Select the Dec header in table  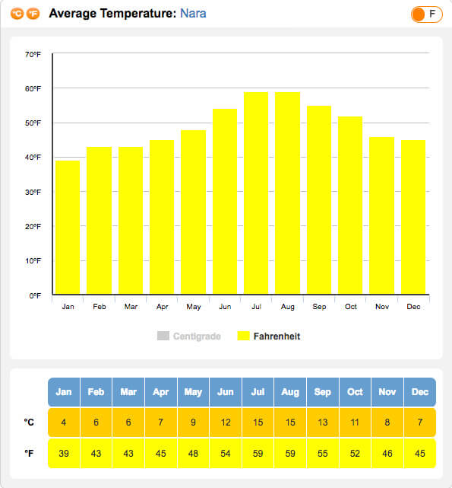click(420, 392)
